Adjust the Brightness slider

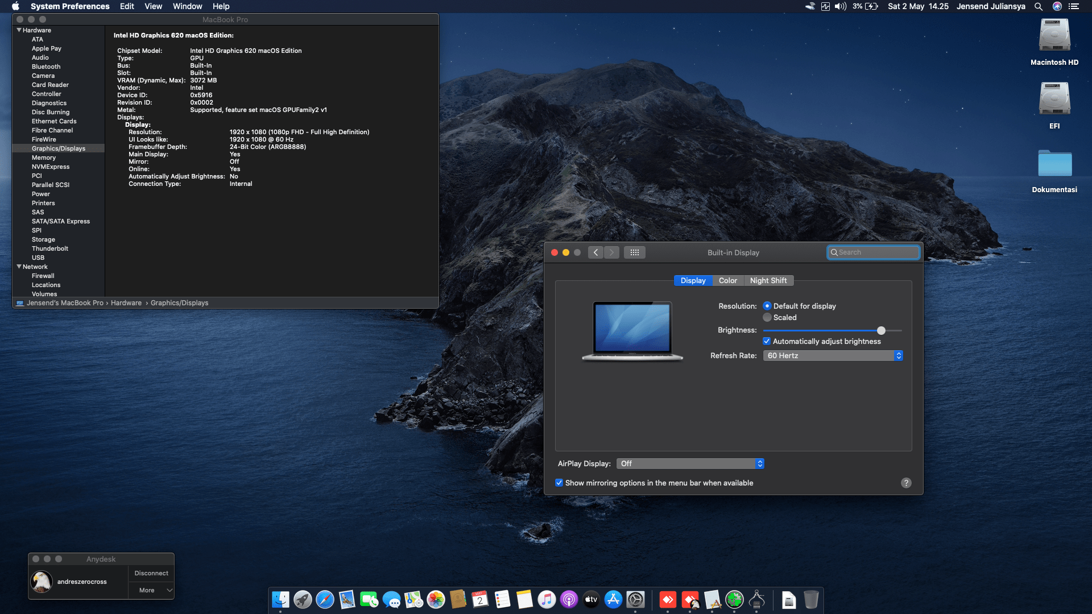coord(881,330)
